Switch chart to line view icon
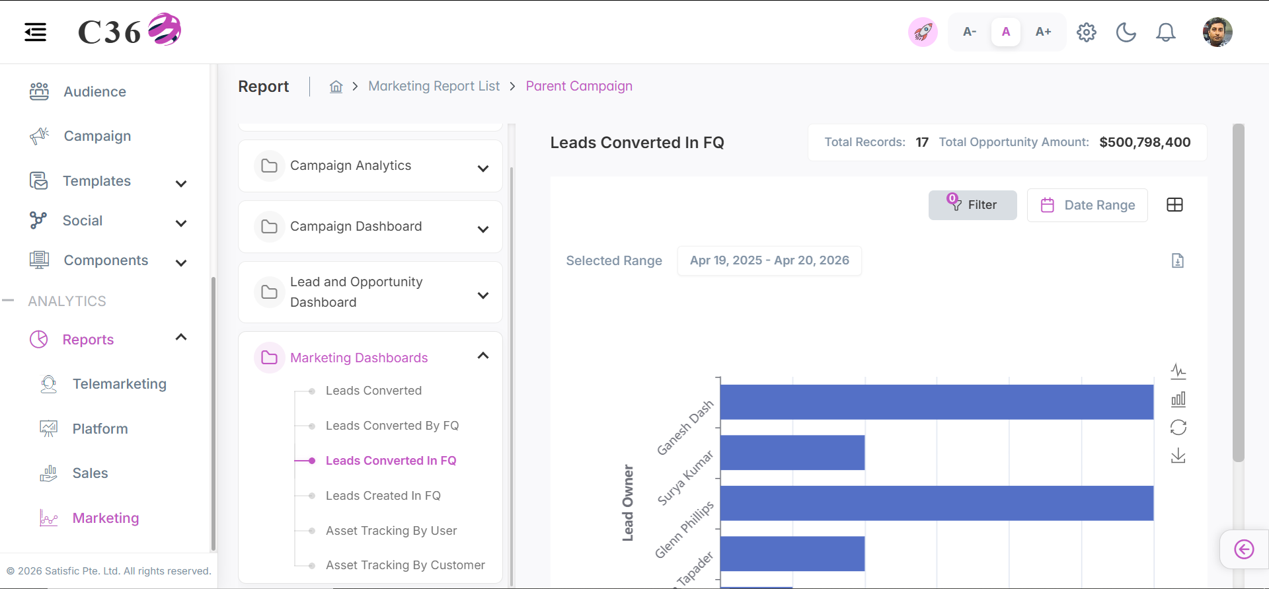The image size is (1269, 589). [1178, 371]
